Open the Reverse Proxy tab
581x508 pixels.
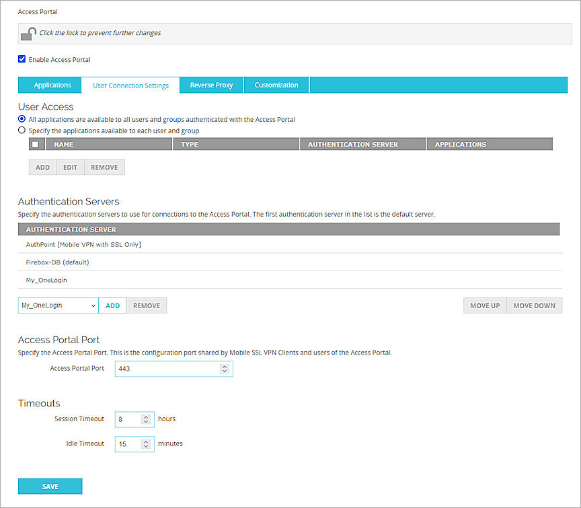pyautogui.click(x=211, y=85)
